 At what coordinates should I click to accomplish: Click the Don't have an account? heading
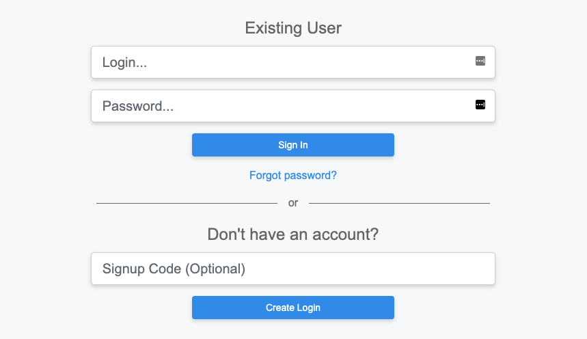(293, 234)
